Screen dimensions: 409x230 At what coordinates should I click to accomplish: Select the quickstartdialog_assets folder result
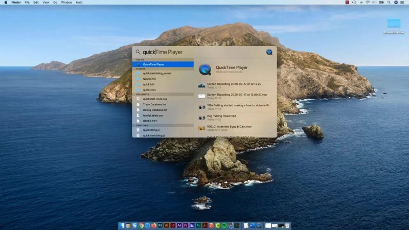[163, 73]
